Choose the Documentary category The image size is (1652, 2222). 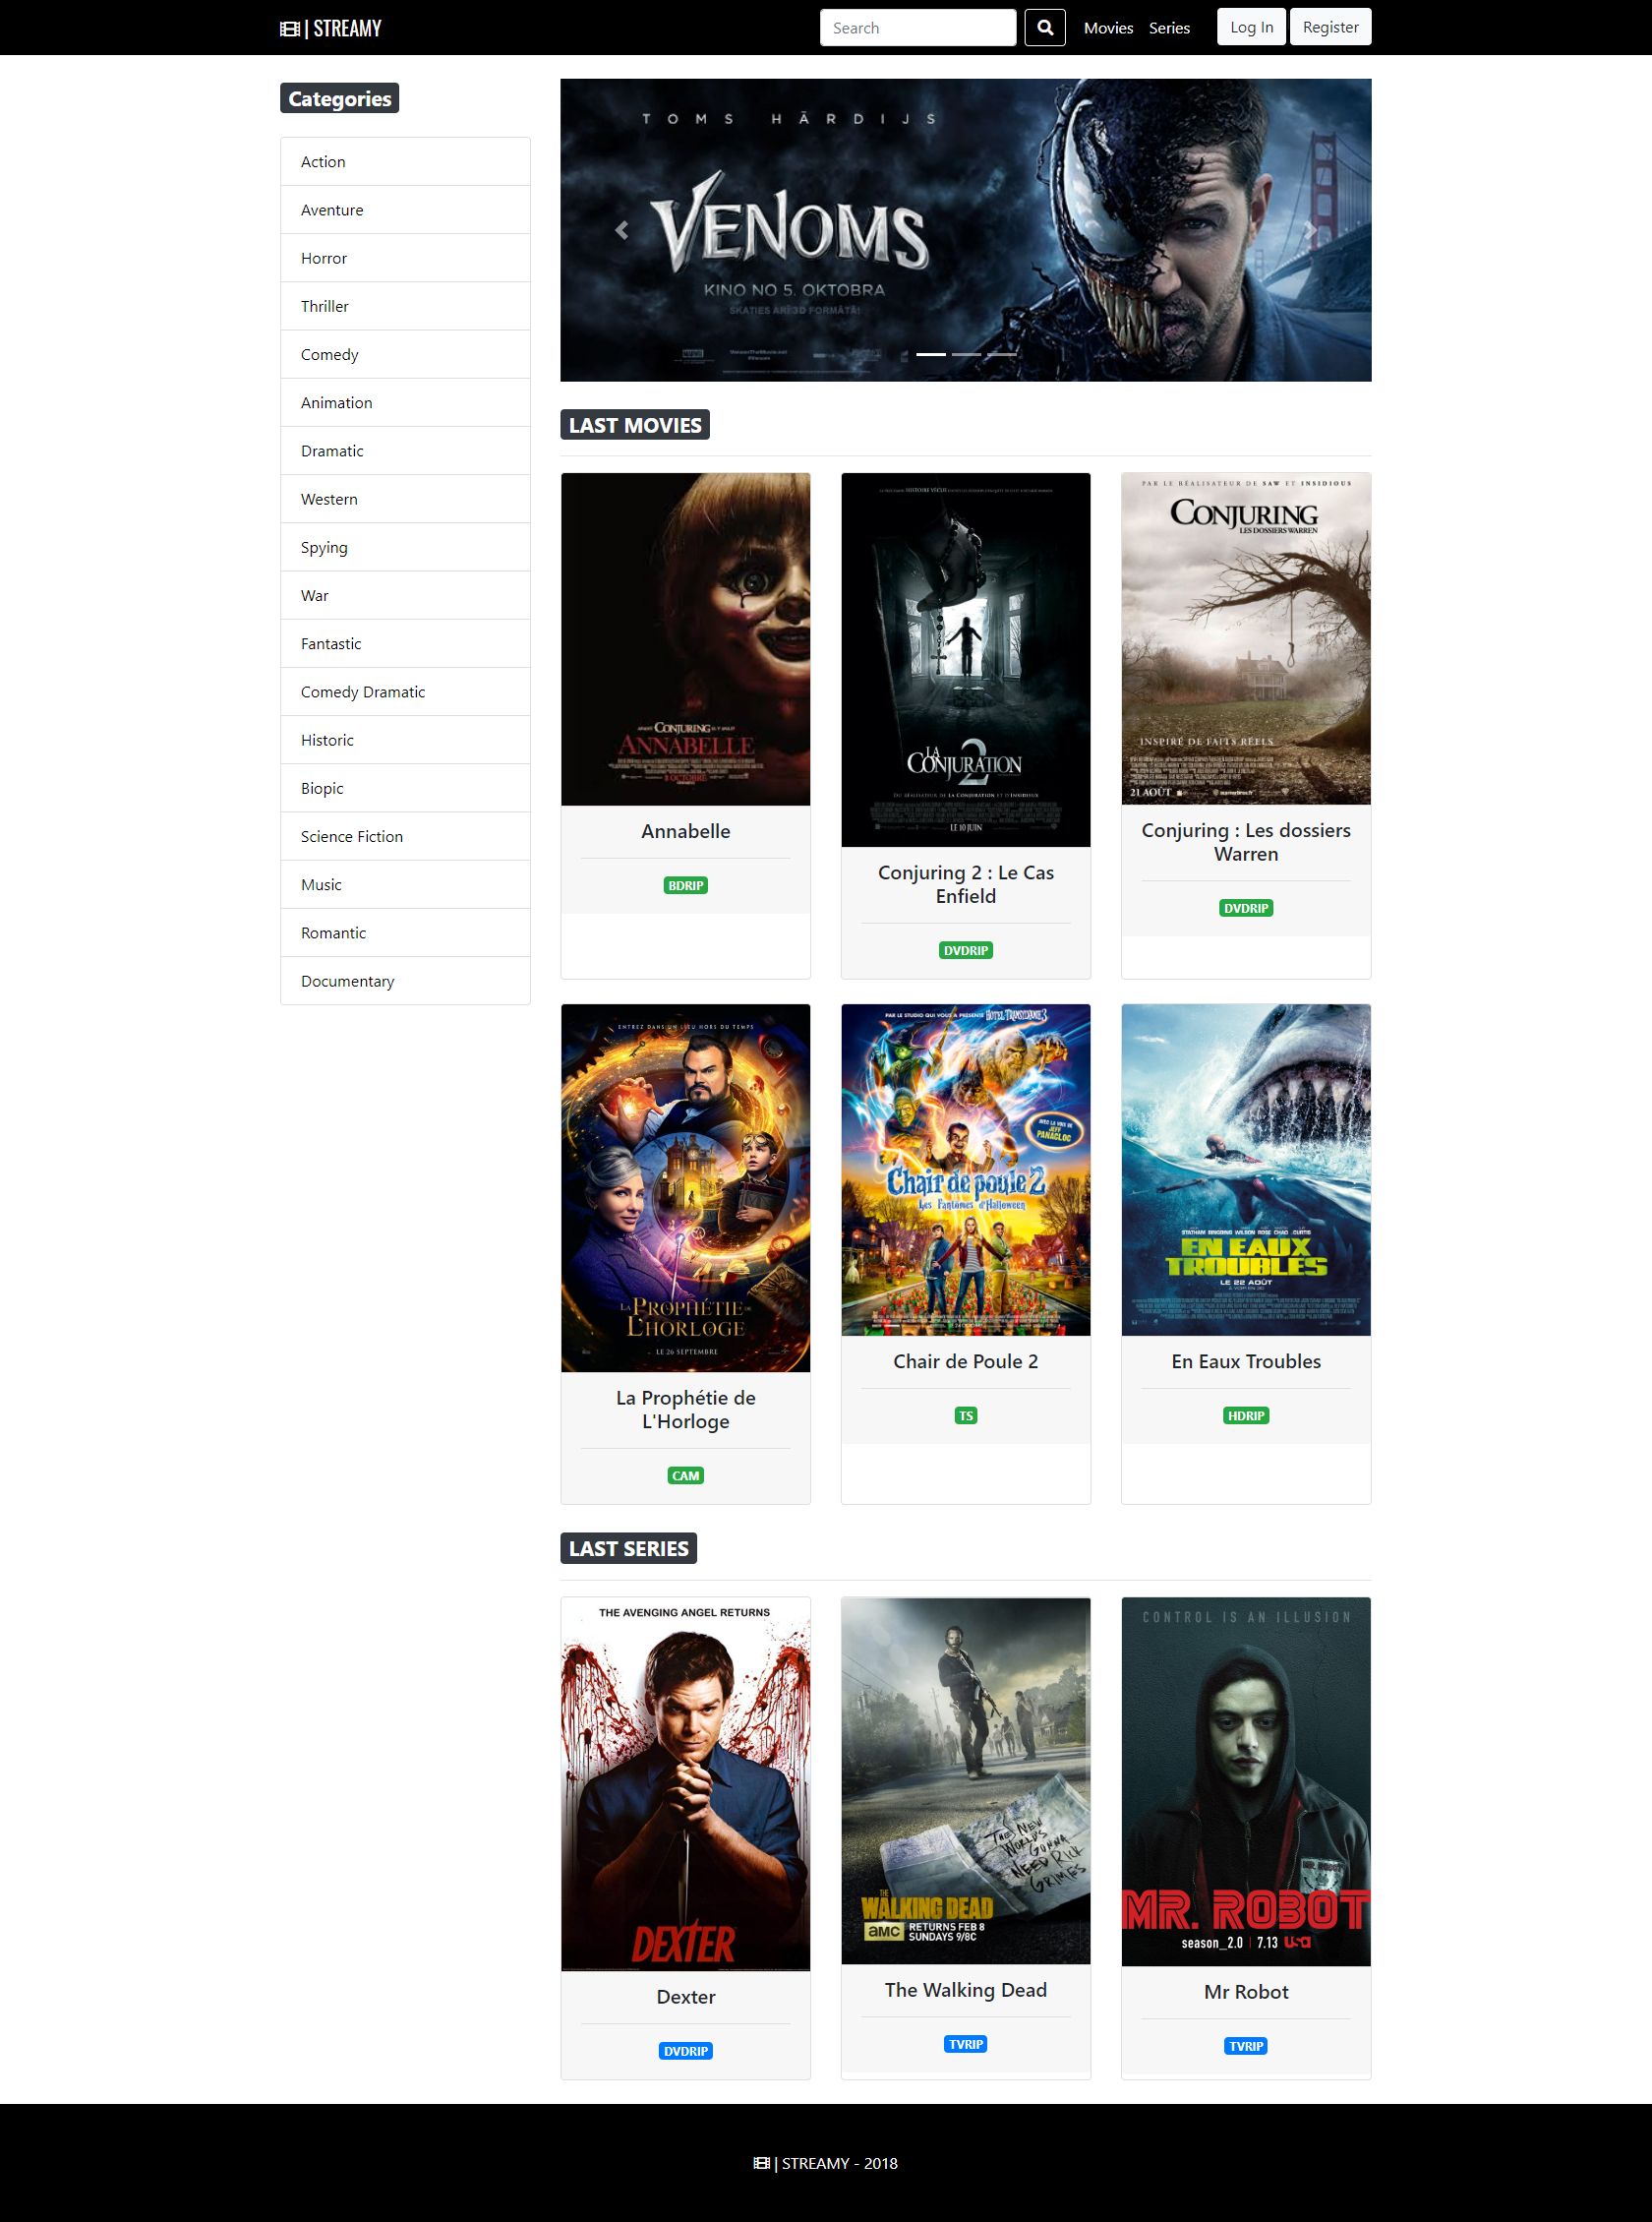tap(405, 981)
